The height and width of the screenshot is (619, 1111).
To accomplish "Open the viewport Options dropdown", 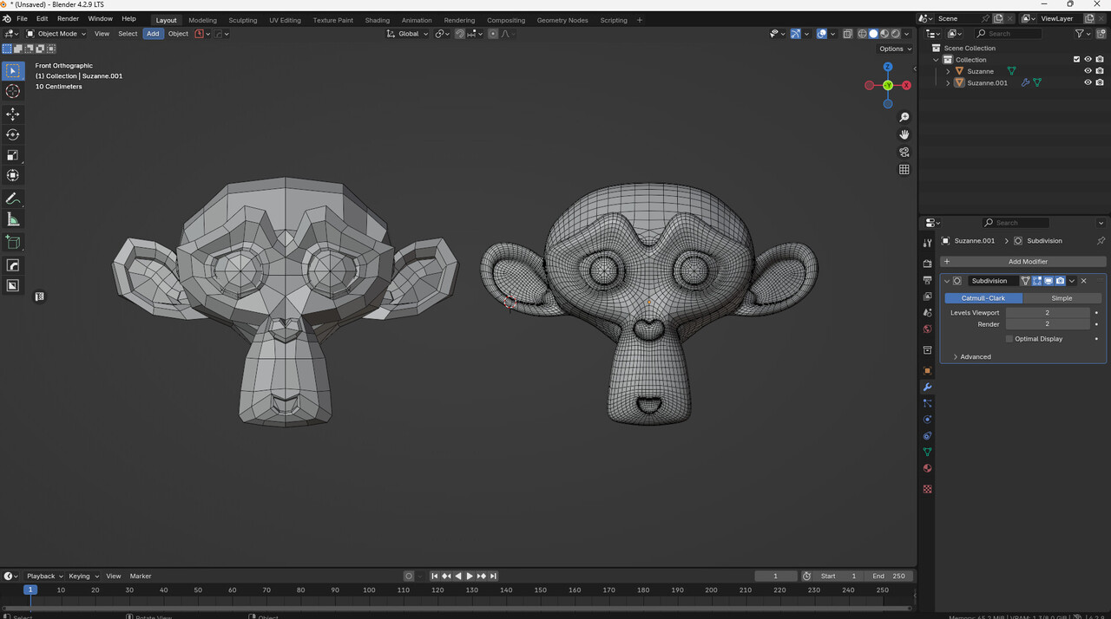I will (x=895, y=49).
